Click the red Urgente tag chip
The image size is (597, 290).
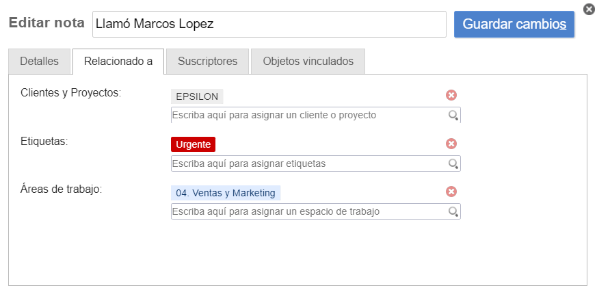coord(193,144)
